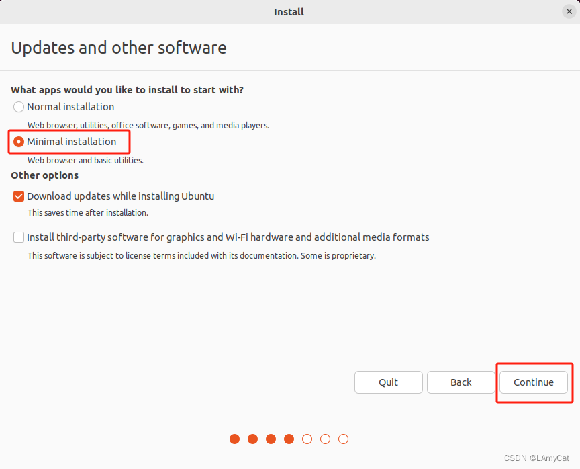
Task: Click 'This saves time after installation.' text
Action: tap(88, 213)
